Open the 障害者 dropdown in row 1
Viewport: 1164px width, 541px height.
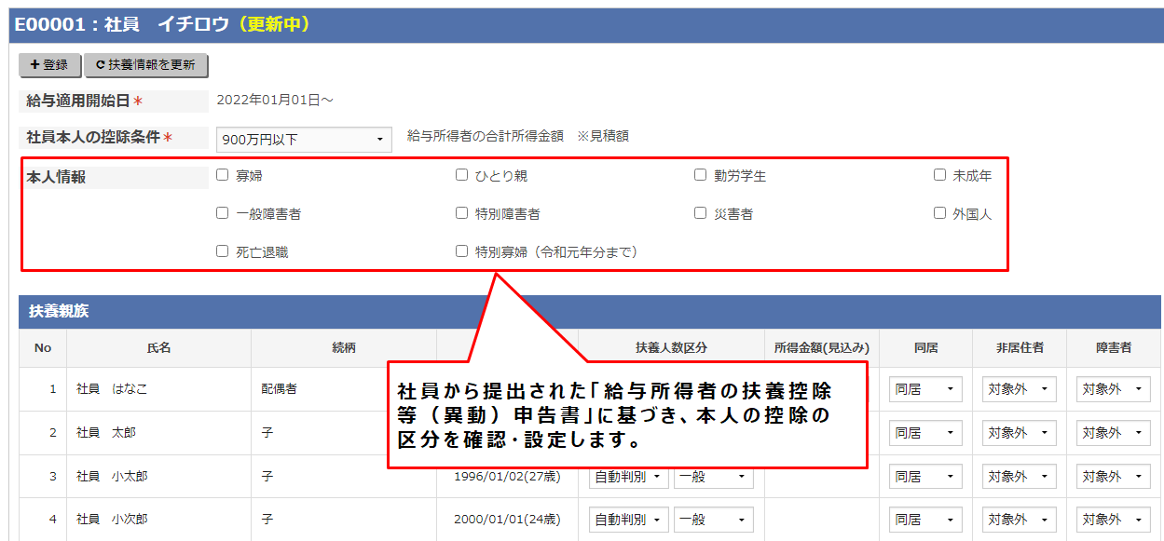(1114, 389)
